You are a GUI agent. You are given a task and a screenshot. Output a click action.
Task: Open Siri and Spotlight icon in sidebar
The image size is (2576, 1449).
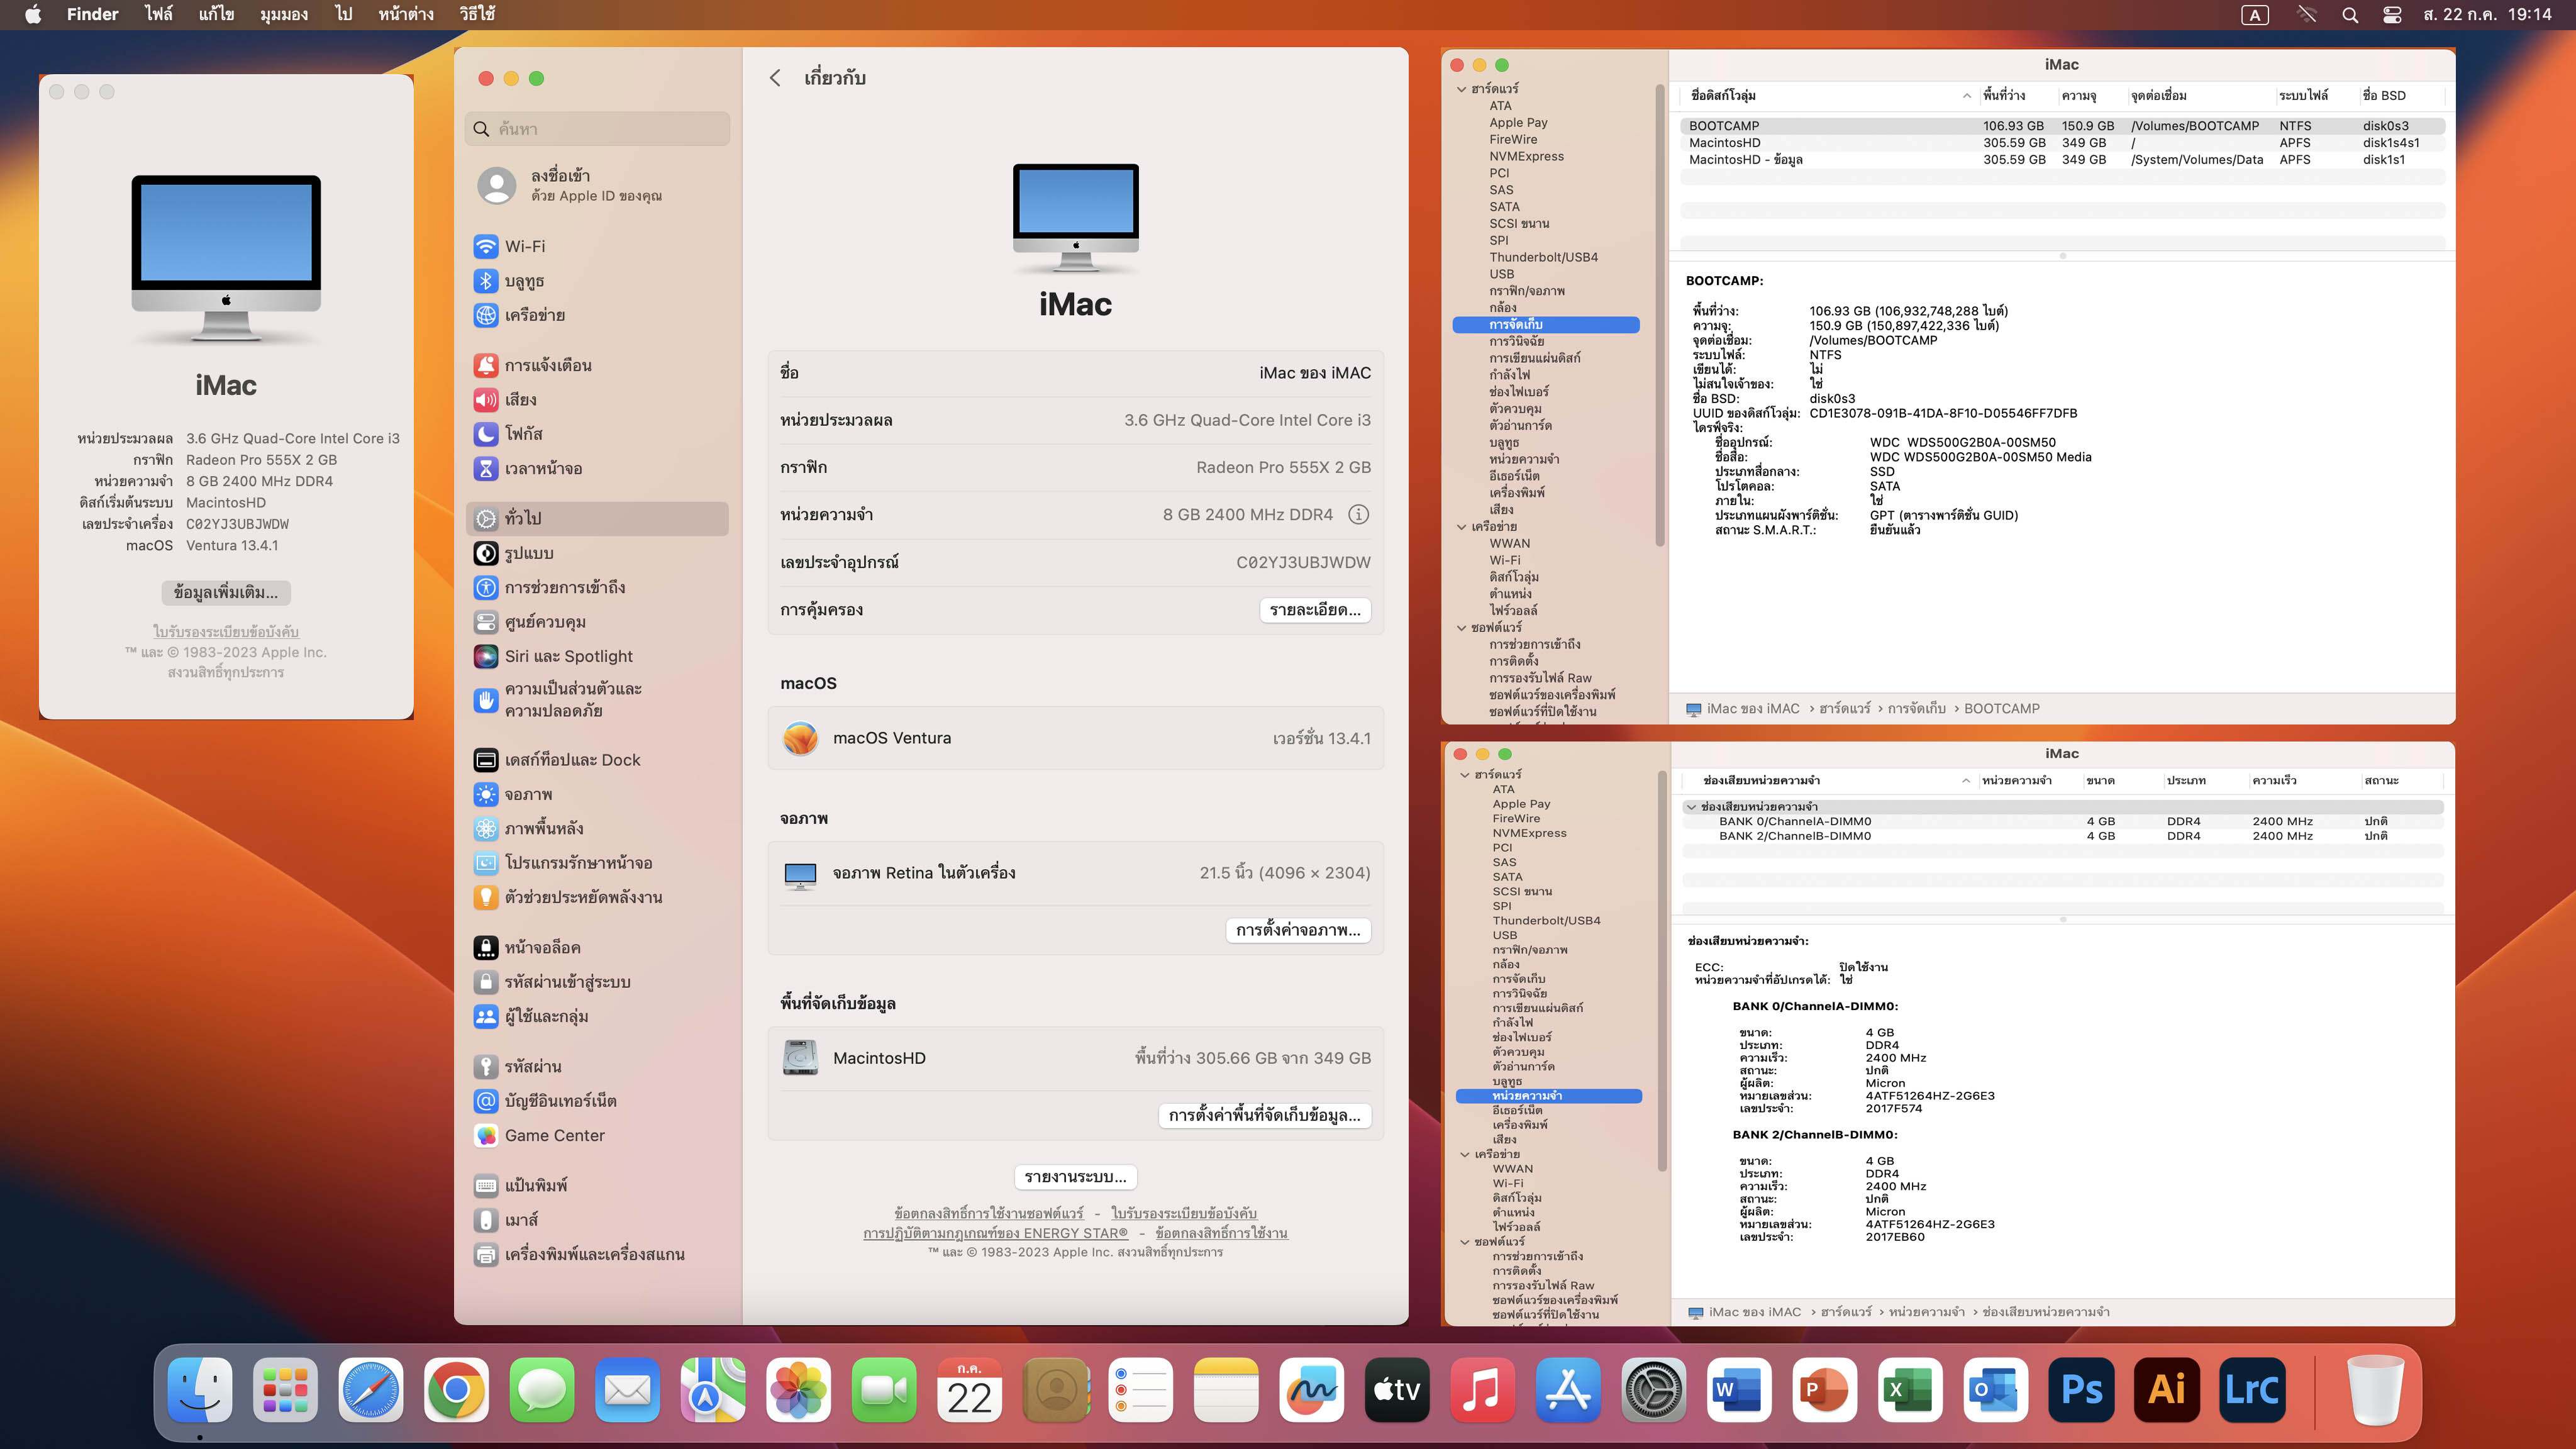click(486, 656)
